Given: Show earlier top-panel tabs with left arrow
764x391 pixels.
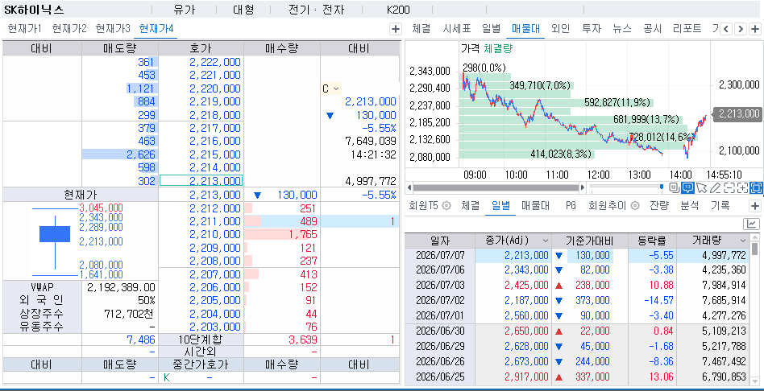Looking at the screenshot, I should point(726,29).
